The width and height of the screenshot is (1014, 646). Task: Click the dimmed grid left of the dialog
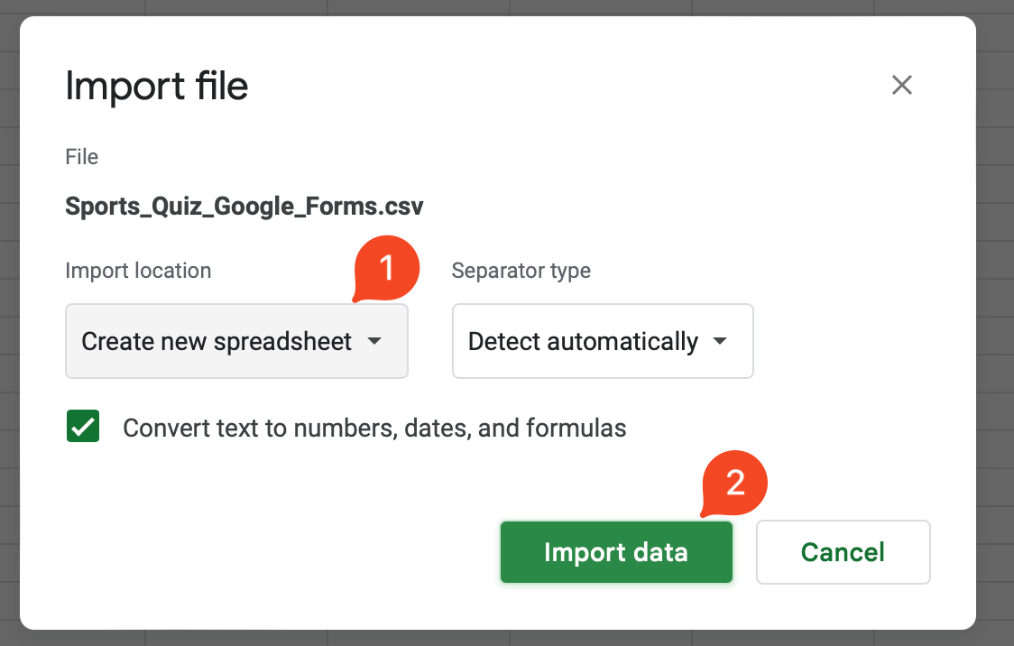pos(9,323)
